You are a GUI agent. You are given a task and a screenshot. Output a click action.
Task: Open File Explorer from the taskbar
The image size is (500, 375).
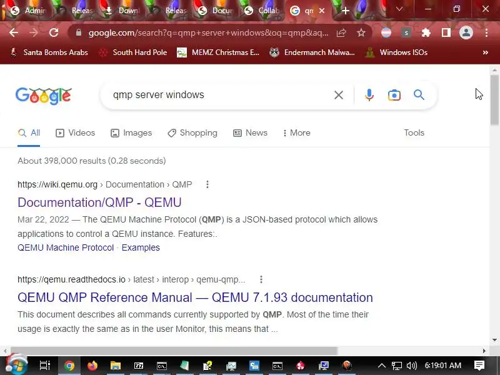tap(116, 366)
